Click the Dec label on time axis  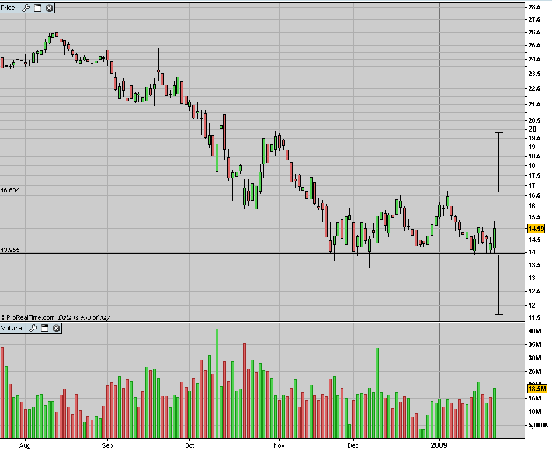coord(353,445)
